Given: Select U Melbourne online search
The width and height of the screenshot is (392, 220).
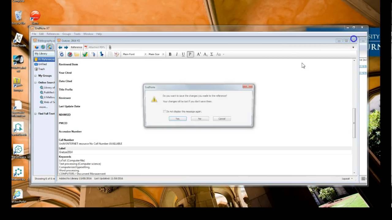Looking at the screenshot, I should point(47,97).
